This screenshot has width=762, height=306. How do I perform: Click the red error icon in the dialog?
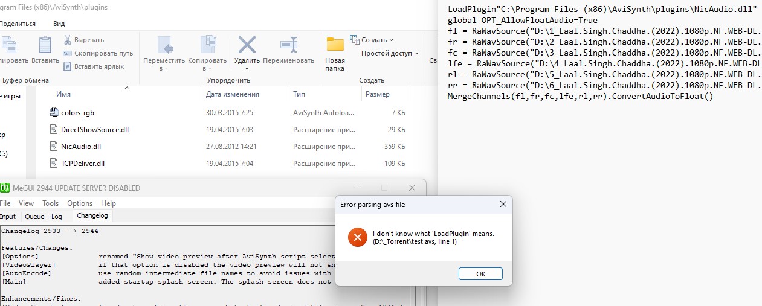pyautogui.click(x=357, y=238)
